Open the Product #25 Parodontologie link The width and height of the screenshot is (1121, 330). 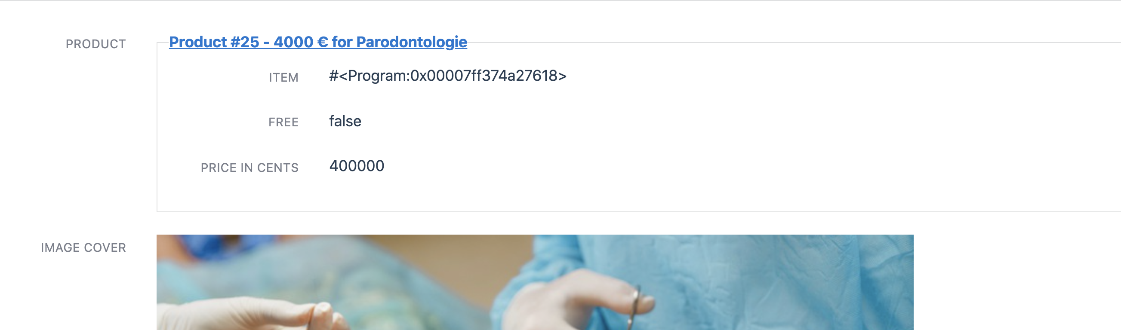tap(318, 42)
